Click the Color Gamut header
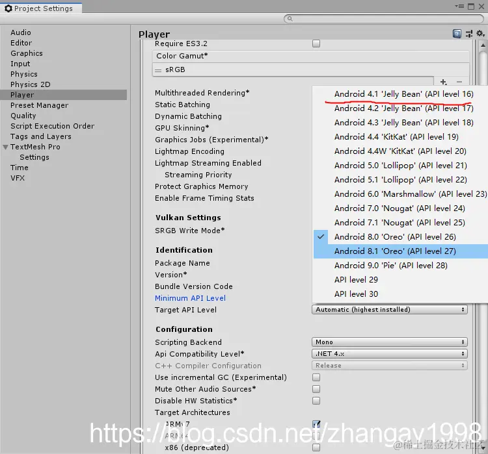 [310, 56]
